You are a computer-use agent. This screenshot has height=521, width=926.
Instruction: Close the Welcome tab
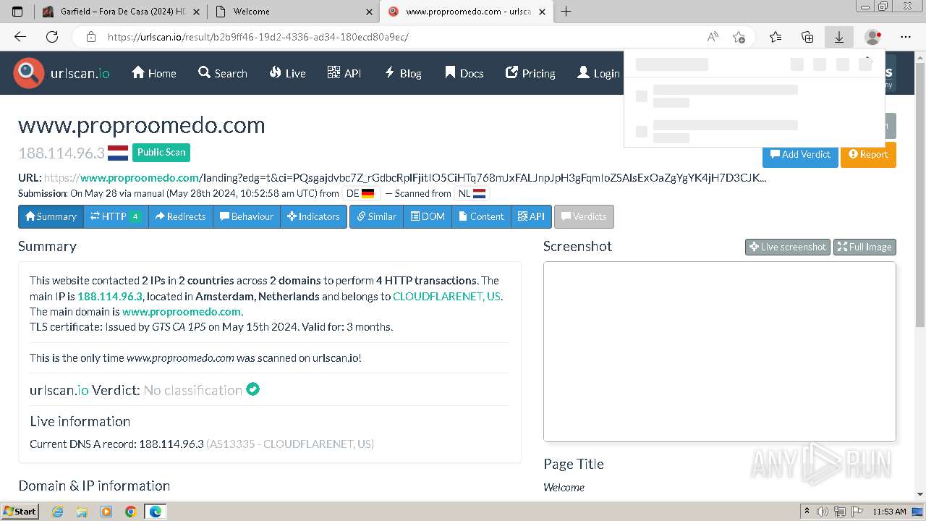click(369, 12)
